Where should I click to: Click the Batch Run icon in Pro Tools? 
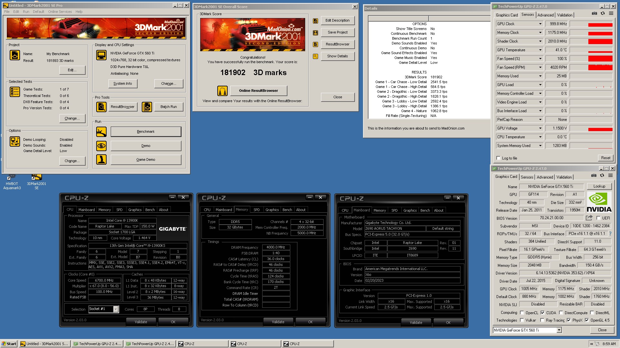click(x=147, y=107)
